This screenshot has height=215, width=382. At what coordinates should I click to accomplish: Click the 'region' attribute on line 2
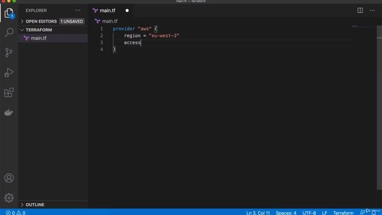click(133, 36)
